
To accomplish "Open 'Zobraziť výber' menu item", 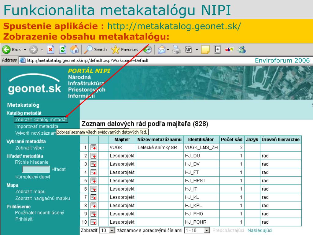I will click(30, 148).
